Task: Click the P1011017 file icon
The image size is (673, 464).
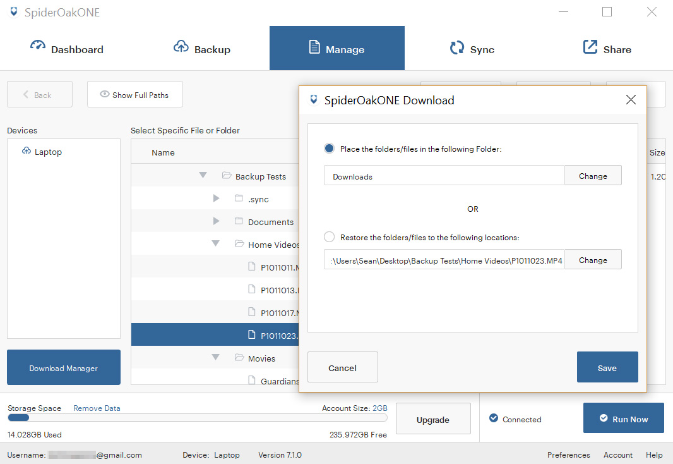Action: (x=252, y=312)
